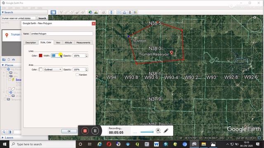Click the compass ring on the map
This screenshot has width=264, height=148.
pyautogui.click(x=255, y=24)
